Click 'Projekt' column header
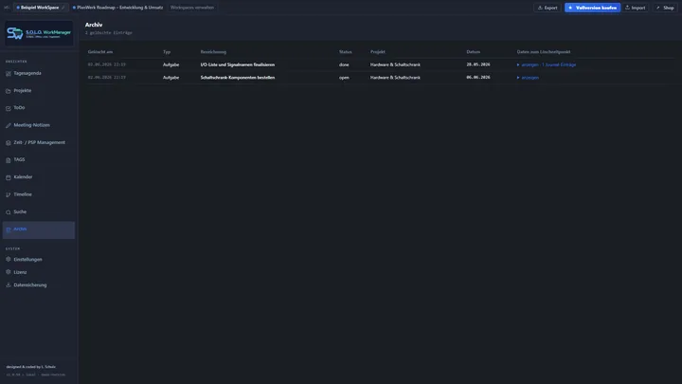Screen dimensions: 682x384 (x=378, y=52)
